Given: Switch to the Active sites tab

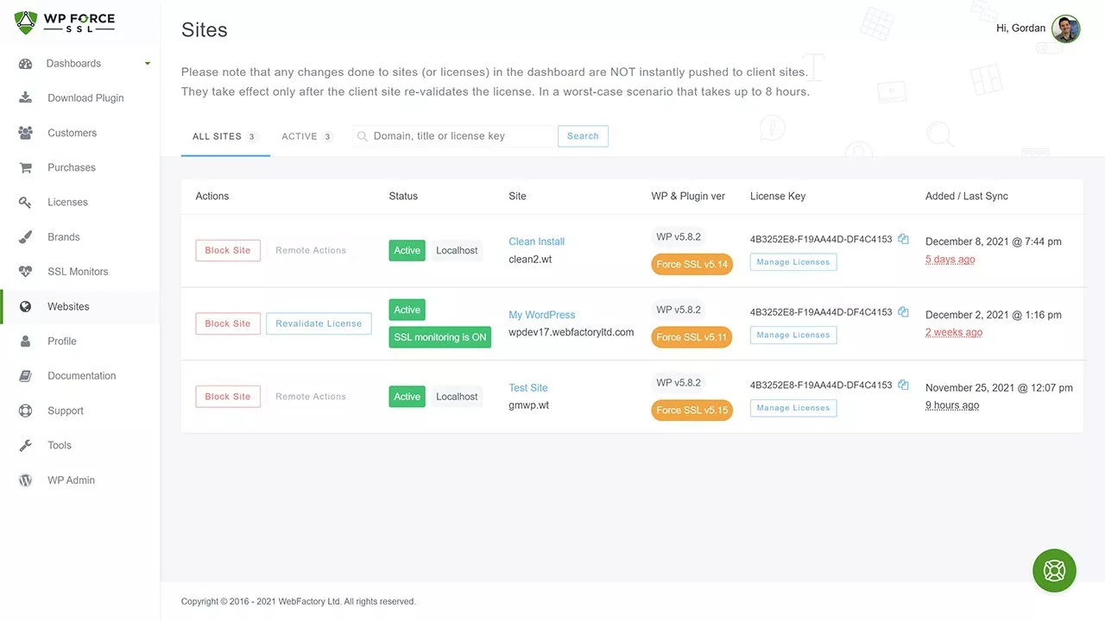Looking at the screenshot, I should pyautogui.click(x=306, y=136).
